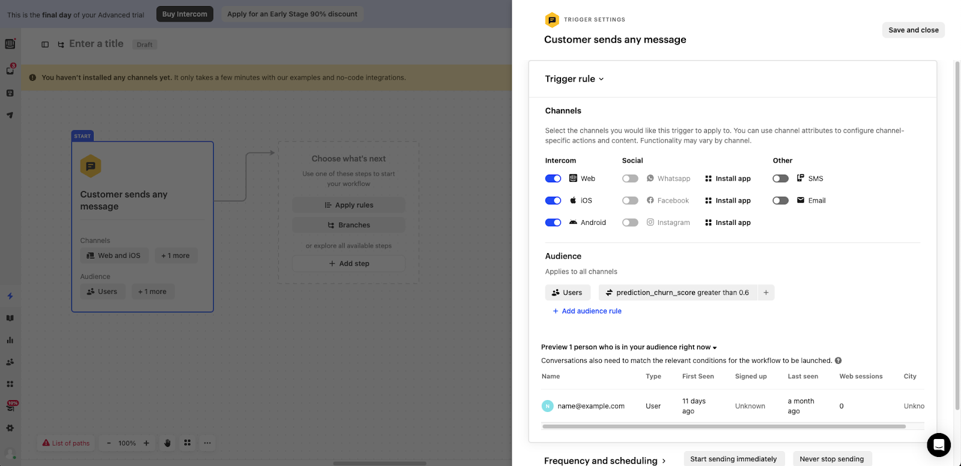Click the workflow icon next to title field
The image size is (961, 466).
click(x=61, y=44)
